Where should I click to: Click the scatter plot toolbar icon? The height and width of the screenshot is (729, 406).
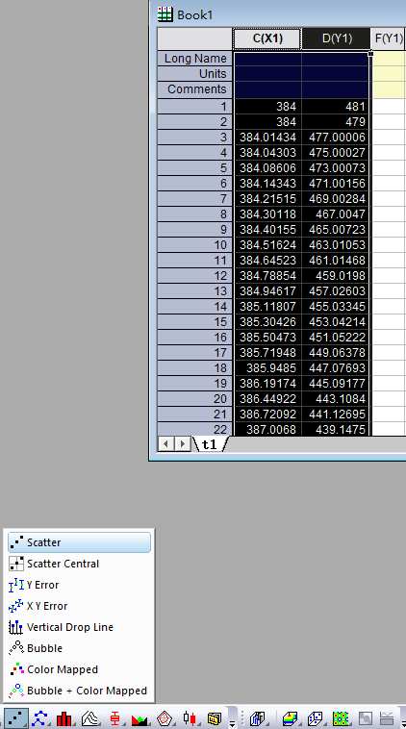16,718
